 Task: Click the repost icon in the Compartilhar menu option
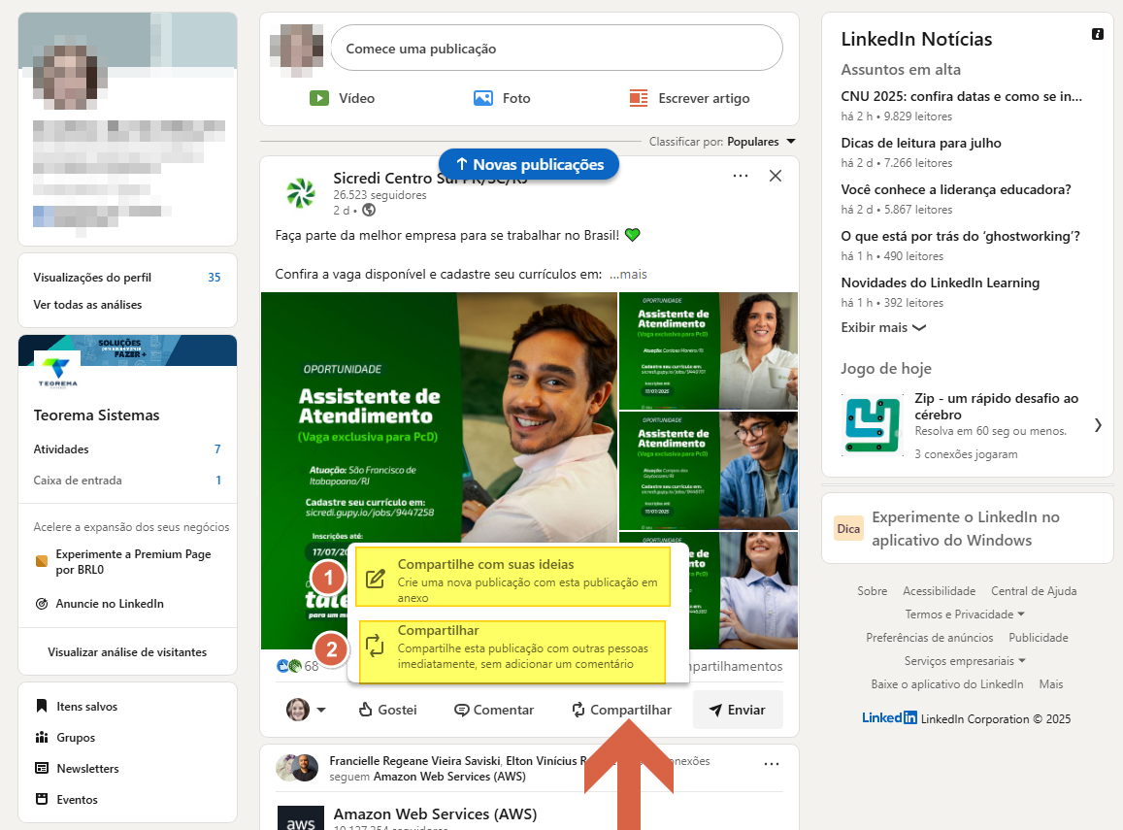(x=376, y=646)
